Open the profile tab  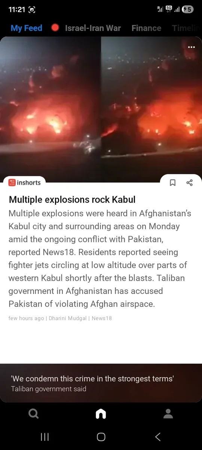click(168, 414)
